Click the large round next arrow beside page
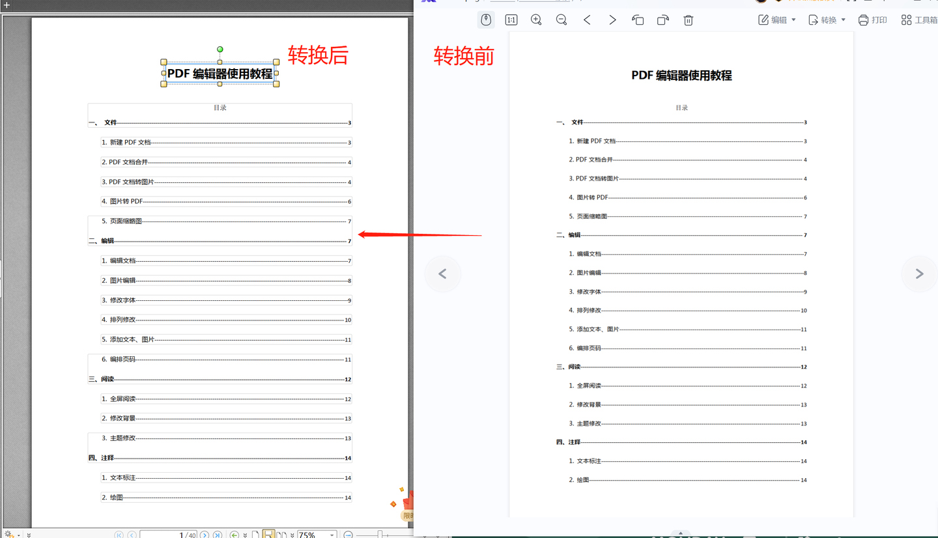Image resolution: width=938 pixels, height=538 pixels. (919, 274)
